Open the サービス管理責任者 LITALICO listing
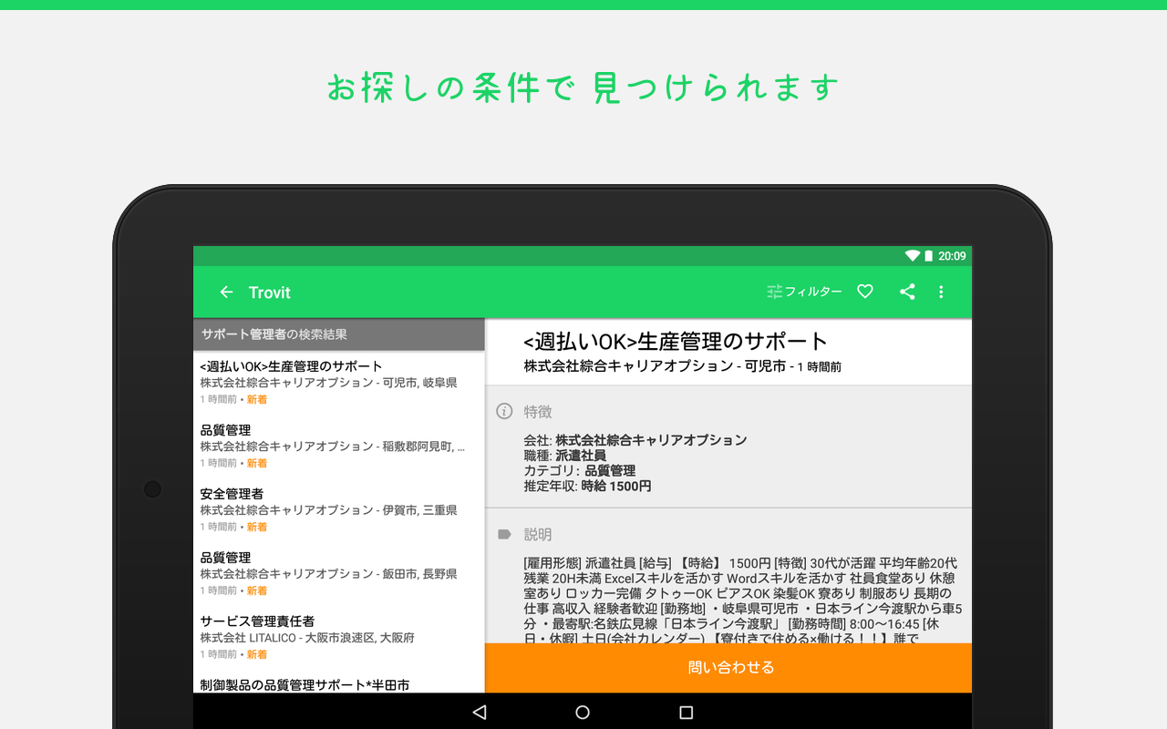Viewport: 1167px width, 729px height. (x=338, y=638)
